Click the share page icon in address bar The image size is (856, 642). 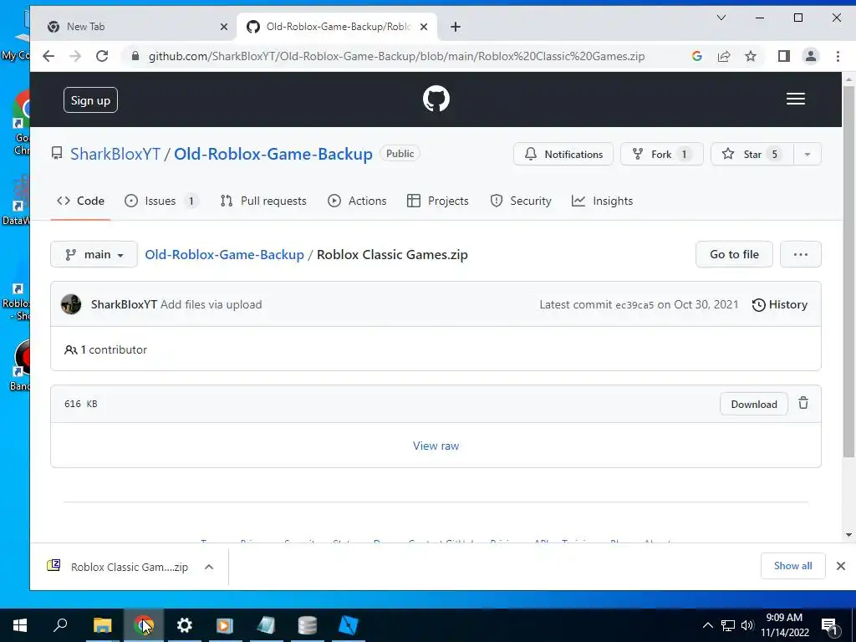point(724,56)
